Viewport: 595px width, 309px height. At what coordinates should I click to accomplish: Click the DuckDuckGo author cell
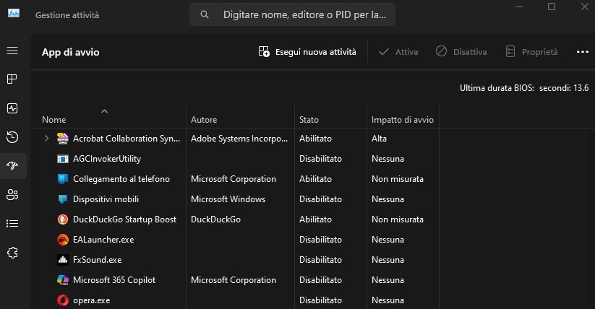(x=215, y=219)
